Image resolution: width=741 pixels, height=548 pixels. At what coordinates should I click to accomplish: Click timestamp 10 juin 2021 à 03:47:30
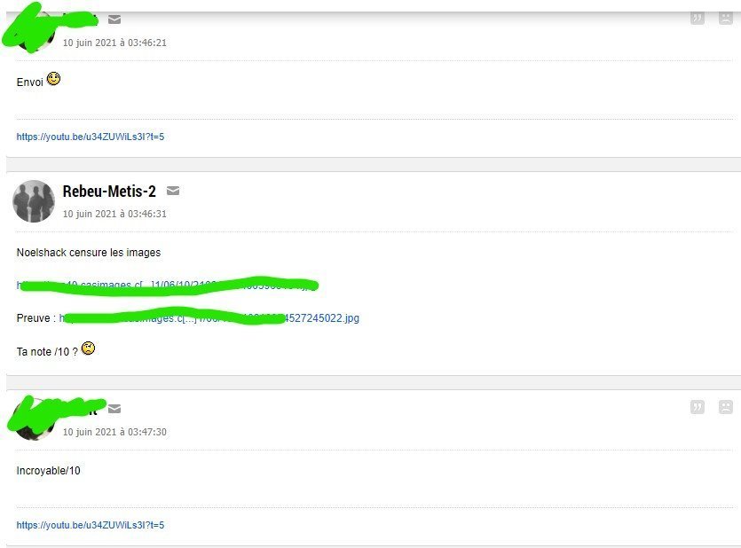click(x=114, y=432)
